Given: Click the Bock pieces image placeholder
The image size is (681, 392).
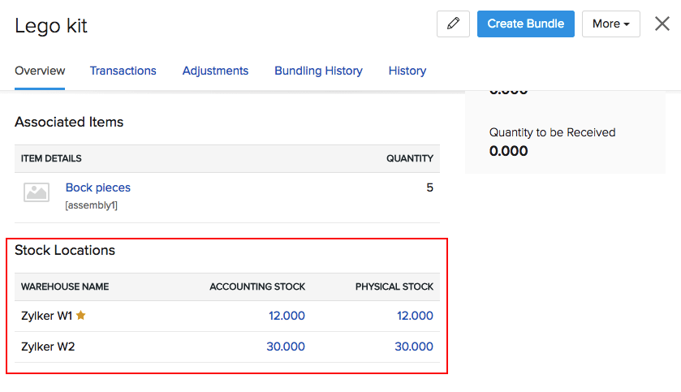Looking at the screenshot, I should tap(36, 192).
